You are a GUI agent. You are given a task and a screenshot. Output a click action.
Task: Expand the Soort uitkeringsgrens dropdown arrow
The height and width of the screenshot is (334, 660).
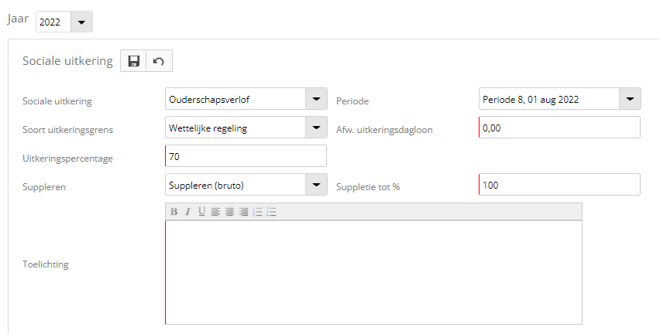(x=316, y=128)
